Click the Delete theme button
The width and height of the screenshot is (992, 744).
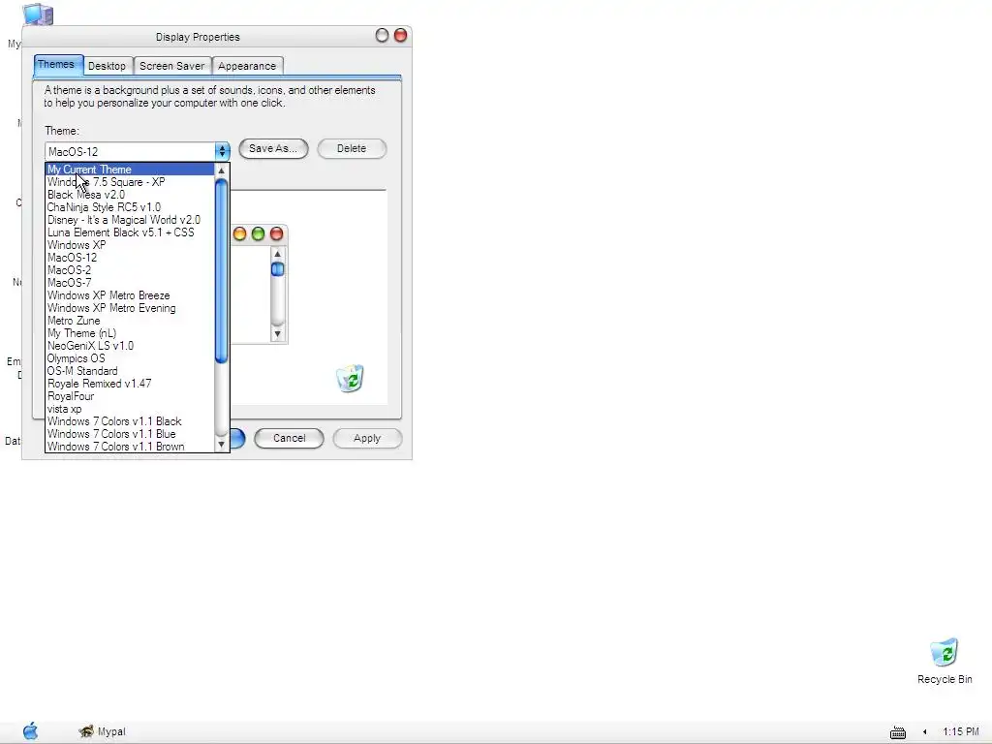pyautogui.click(x=352, y=148)
